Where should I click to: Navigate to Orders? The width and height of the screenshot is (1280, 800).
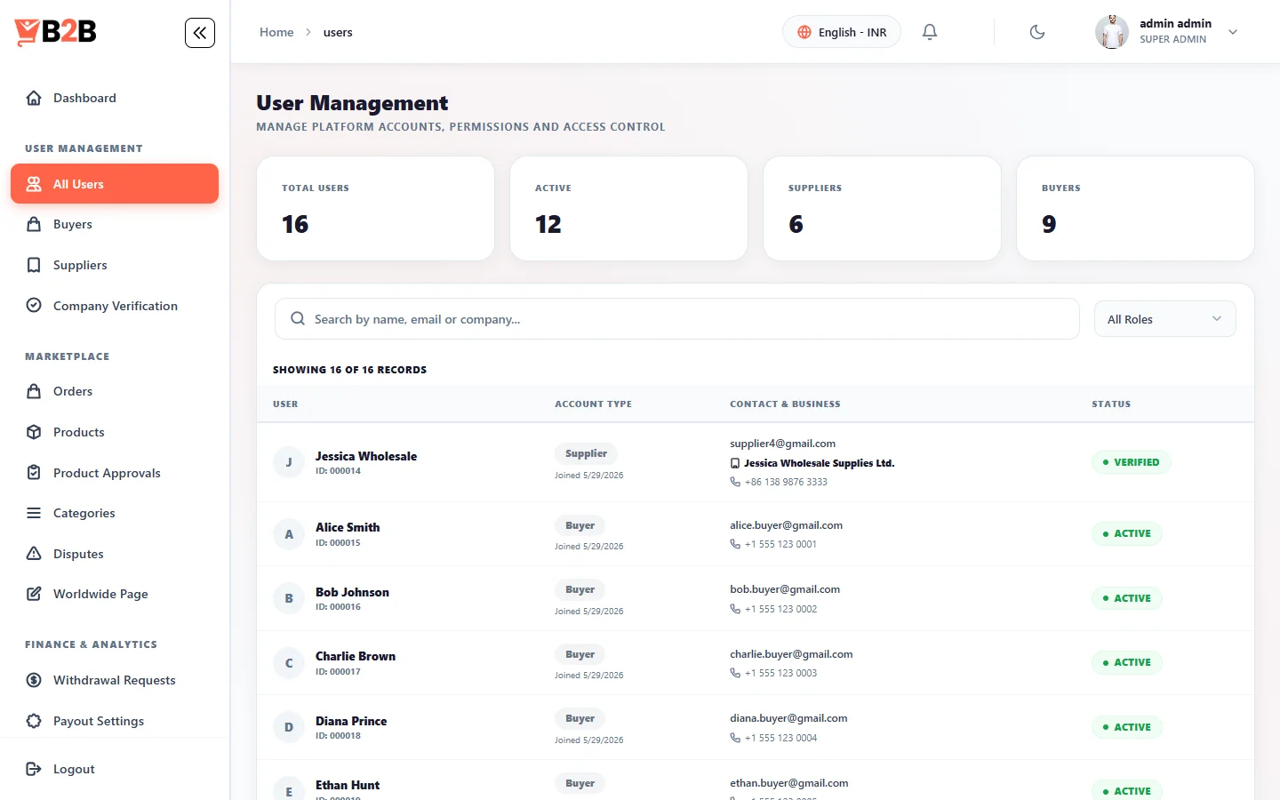(x=115, y=391)
